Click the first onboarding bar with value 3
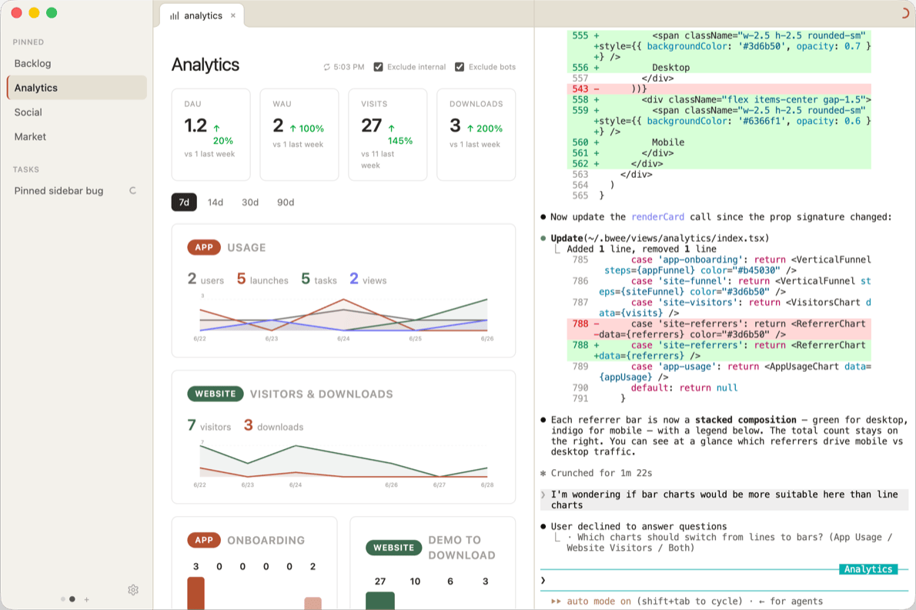 click(196, 594)
